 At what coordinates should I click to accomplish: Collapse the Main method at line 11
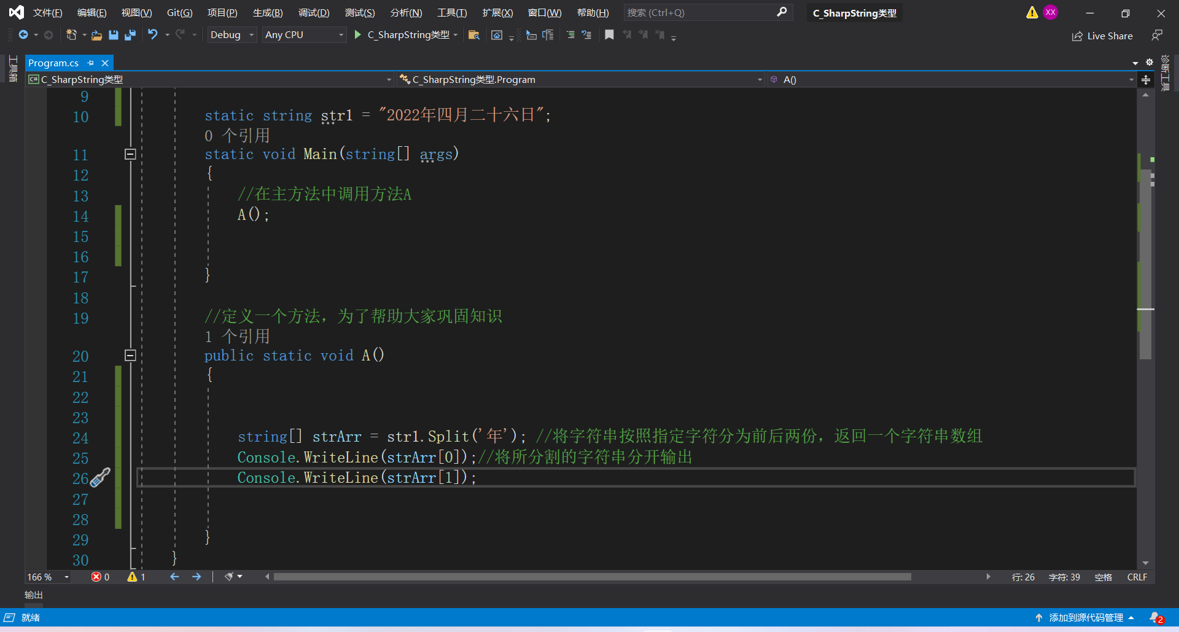click(130, 154)
